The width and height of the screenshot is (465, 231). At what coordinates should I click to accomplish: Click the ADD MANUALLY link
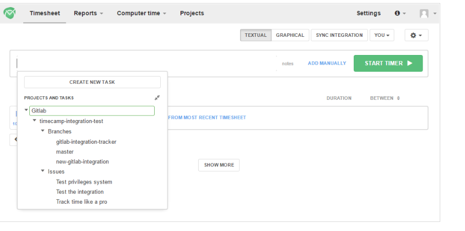(x=327, y=63)
